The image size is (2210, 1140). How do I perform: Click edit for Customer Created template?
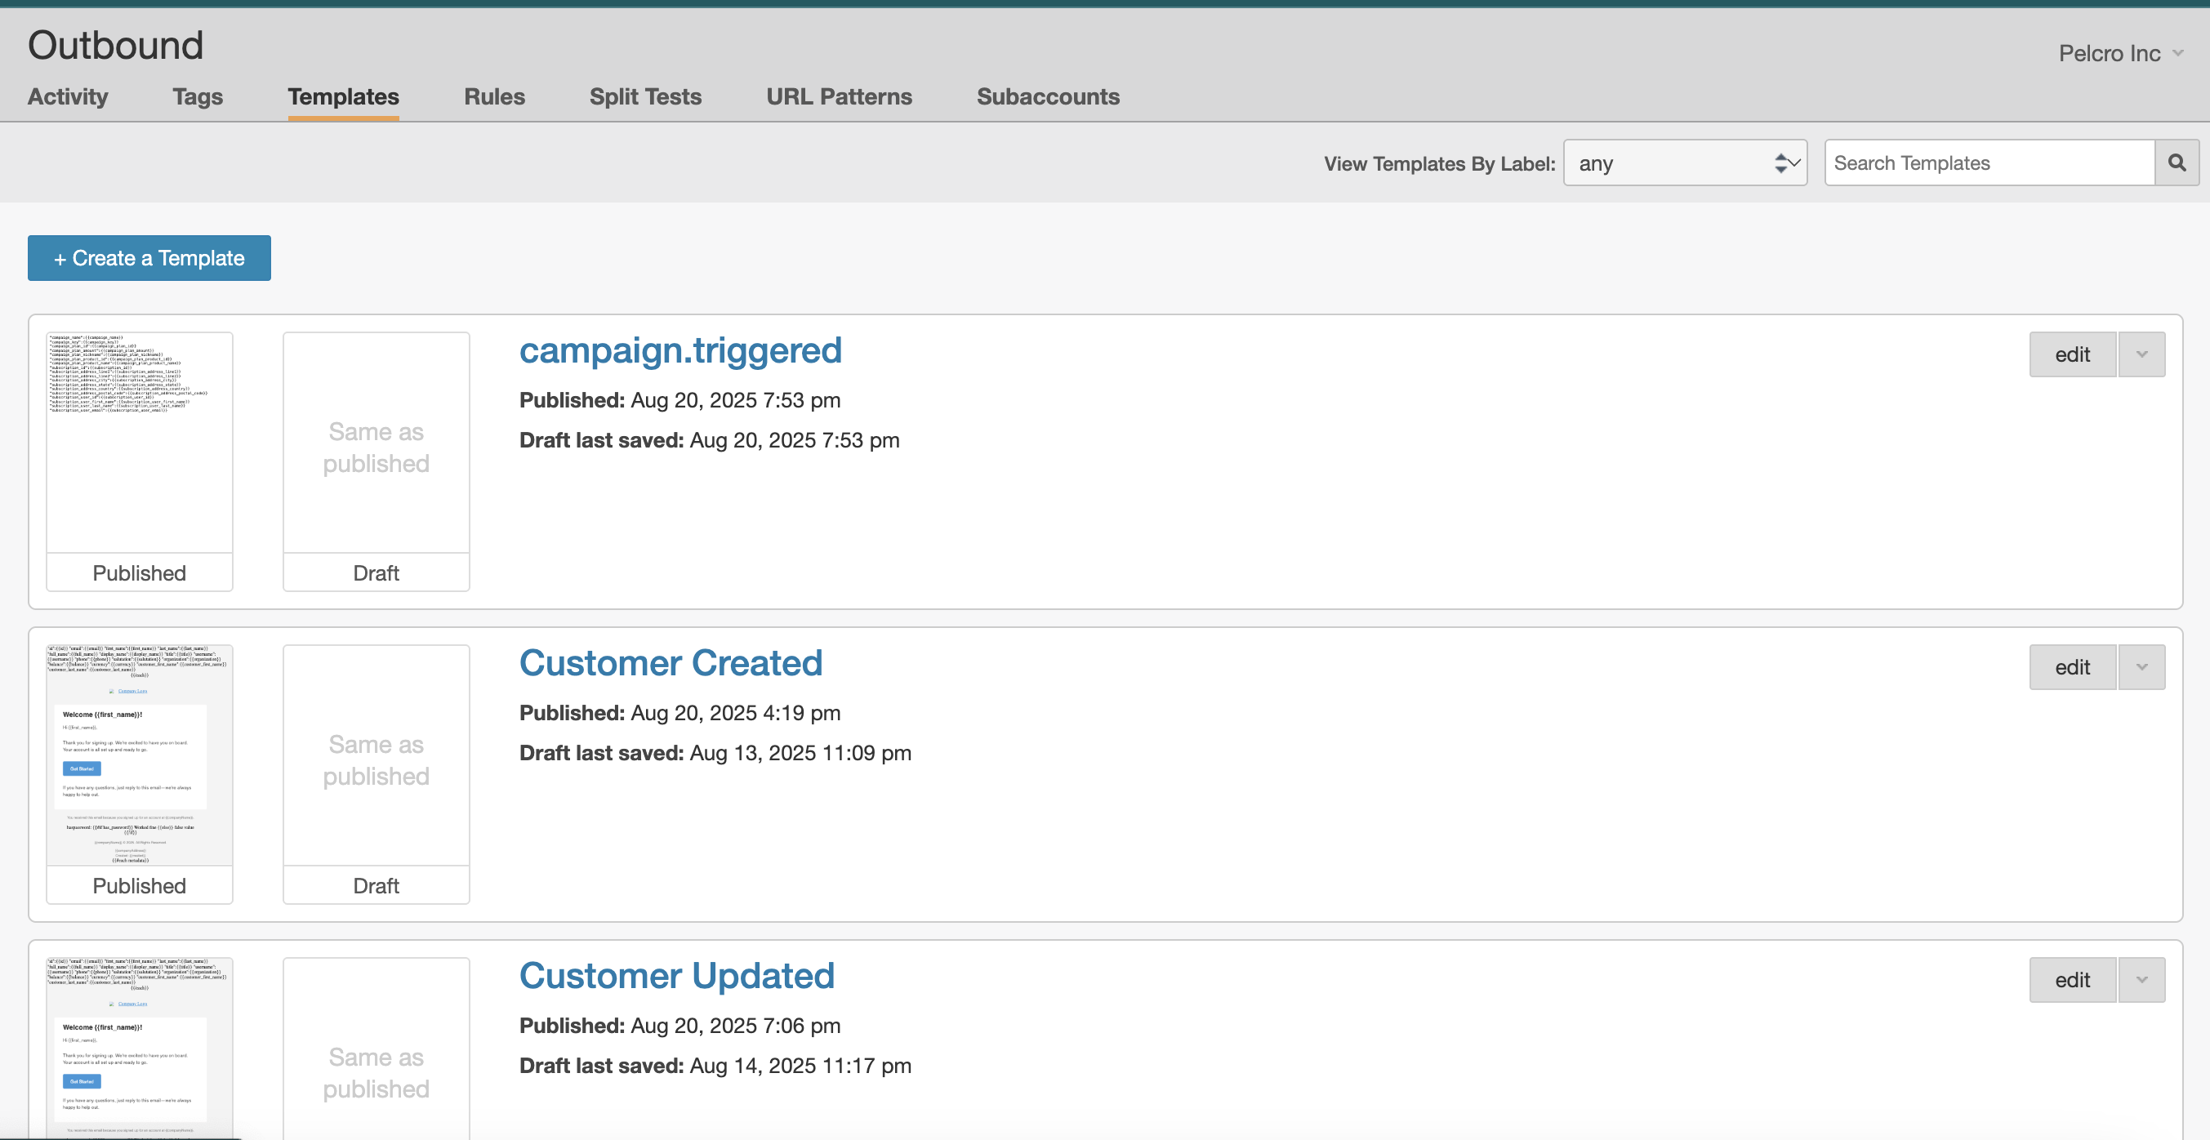coord(2072,667)
